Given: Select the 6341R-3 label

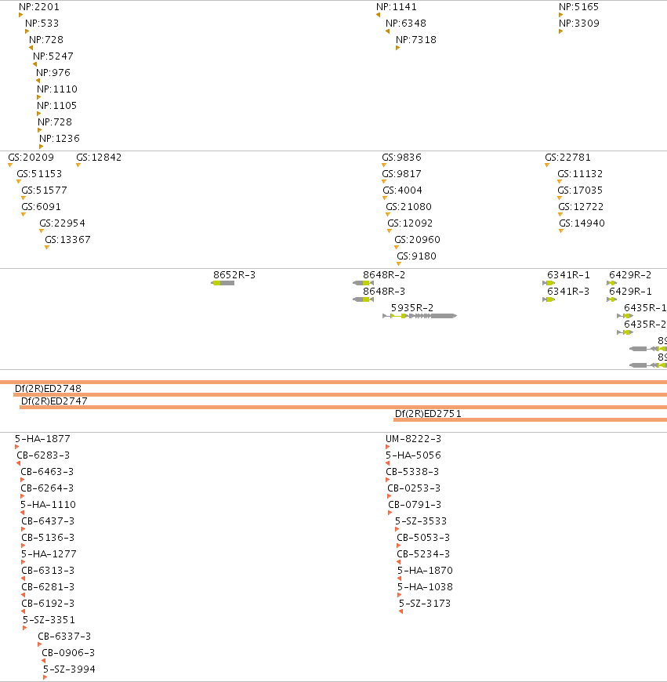Looking at the screenshot, I should click(x=568, y=292).
